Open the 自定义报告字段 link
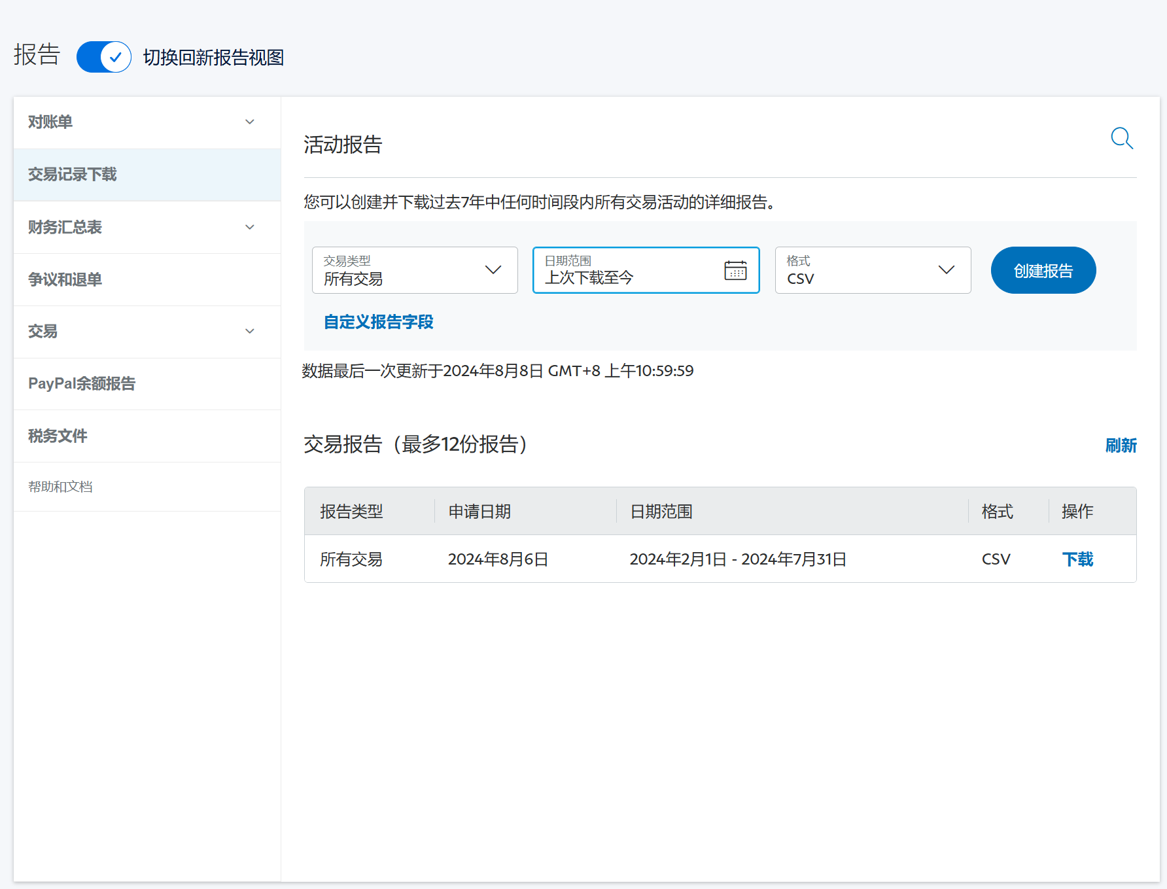 pyautogui.click(x=379, y=322)
